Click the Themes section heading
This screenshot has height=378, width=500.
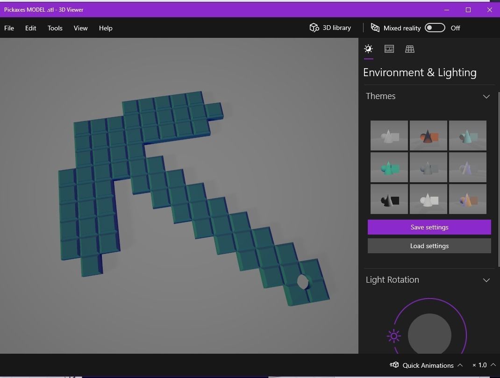pyautogui.click(x=380, y=96)
